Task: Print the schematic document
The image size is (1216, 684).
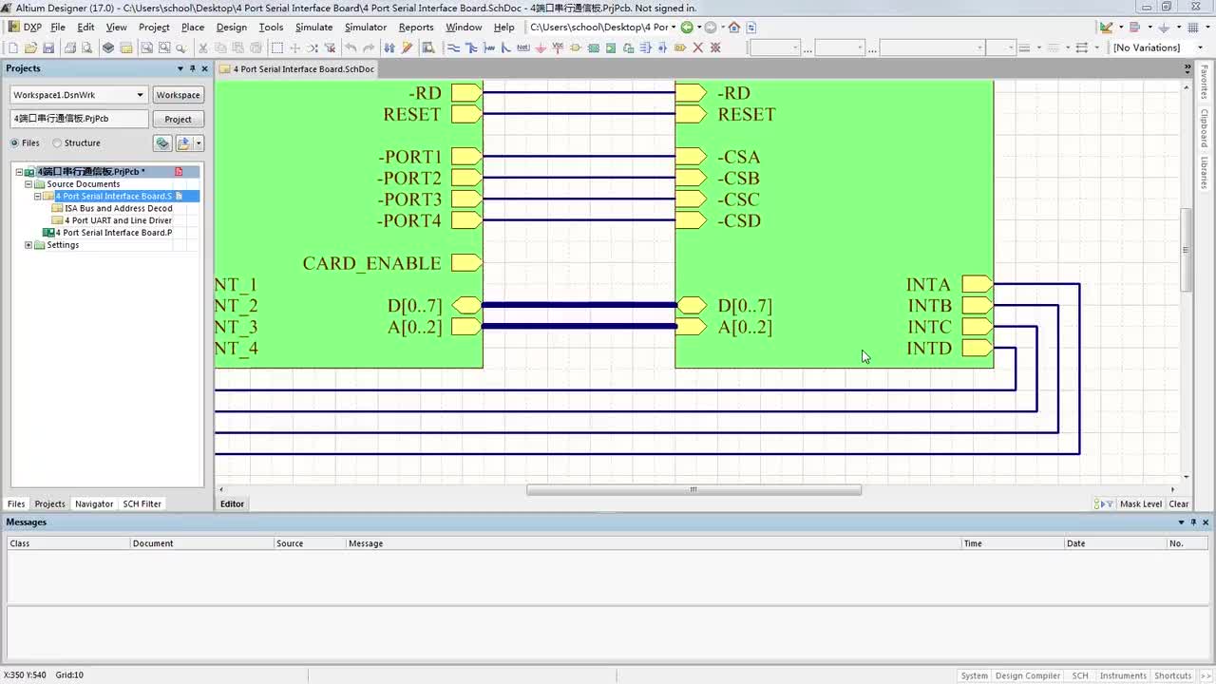Action: 70,47
